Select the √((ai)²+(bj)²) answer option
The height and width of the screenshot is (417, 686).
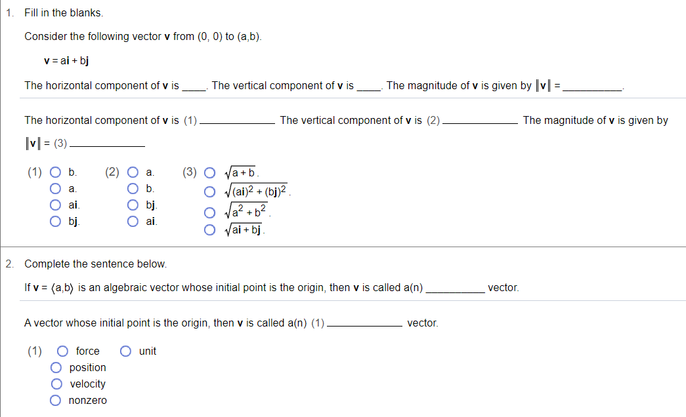209,191
